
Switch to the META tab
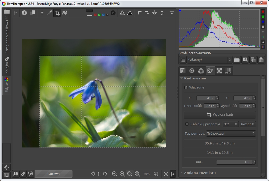coord(228,71)
